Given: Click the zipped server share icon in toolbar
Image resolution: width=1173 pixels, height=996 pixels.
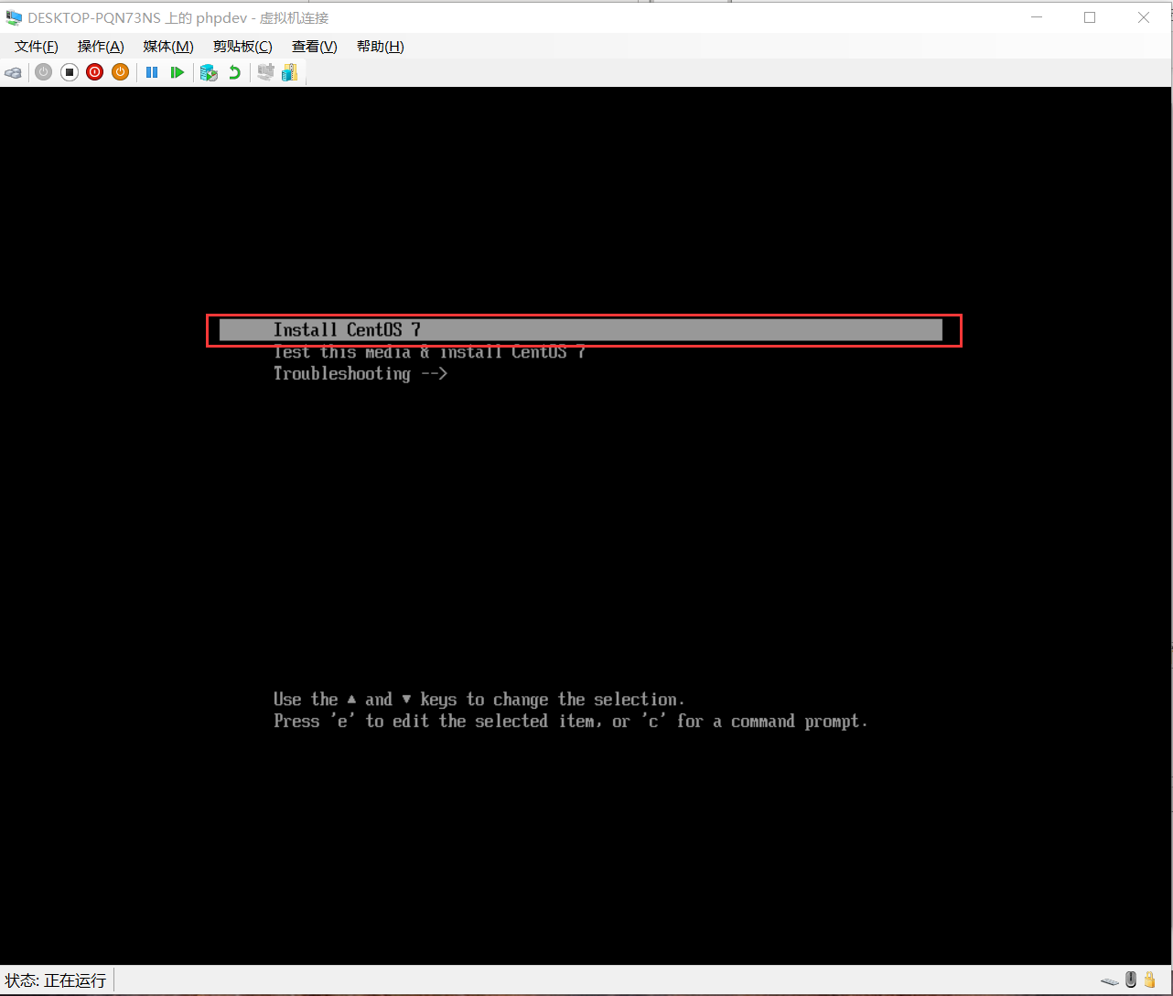Looking at the screenshot, I should (290, 72).
